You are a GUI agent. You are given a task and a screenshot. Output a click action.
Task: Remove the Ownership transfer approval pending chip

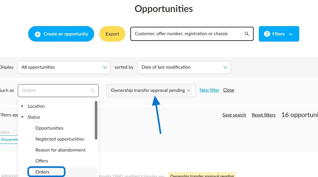188,91
